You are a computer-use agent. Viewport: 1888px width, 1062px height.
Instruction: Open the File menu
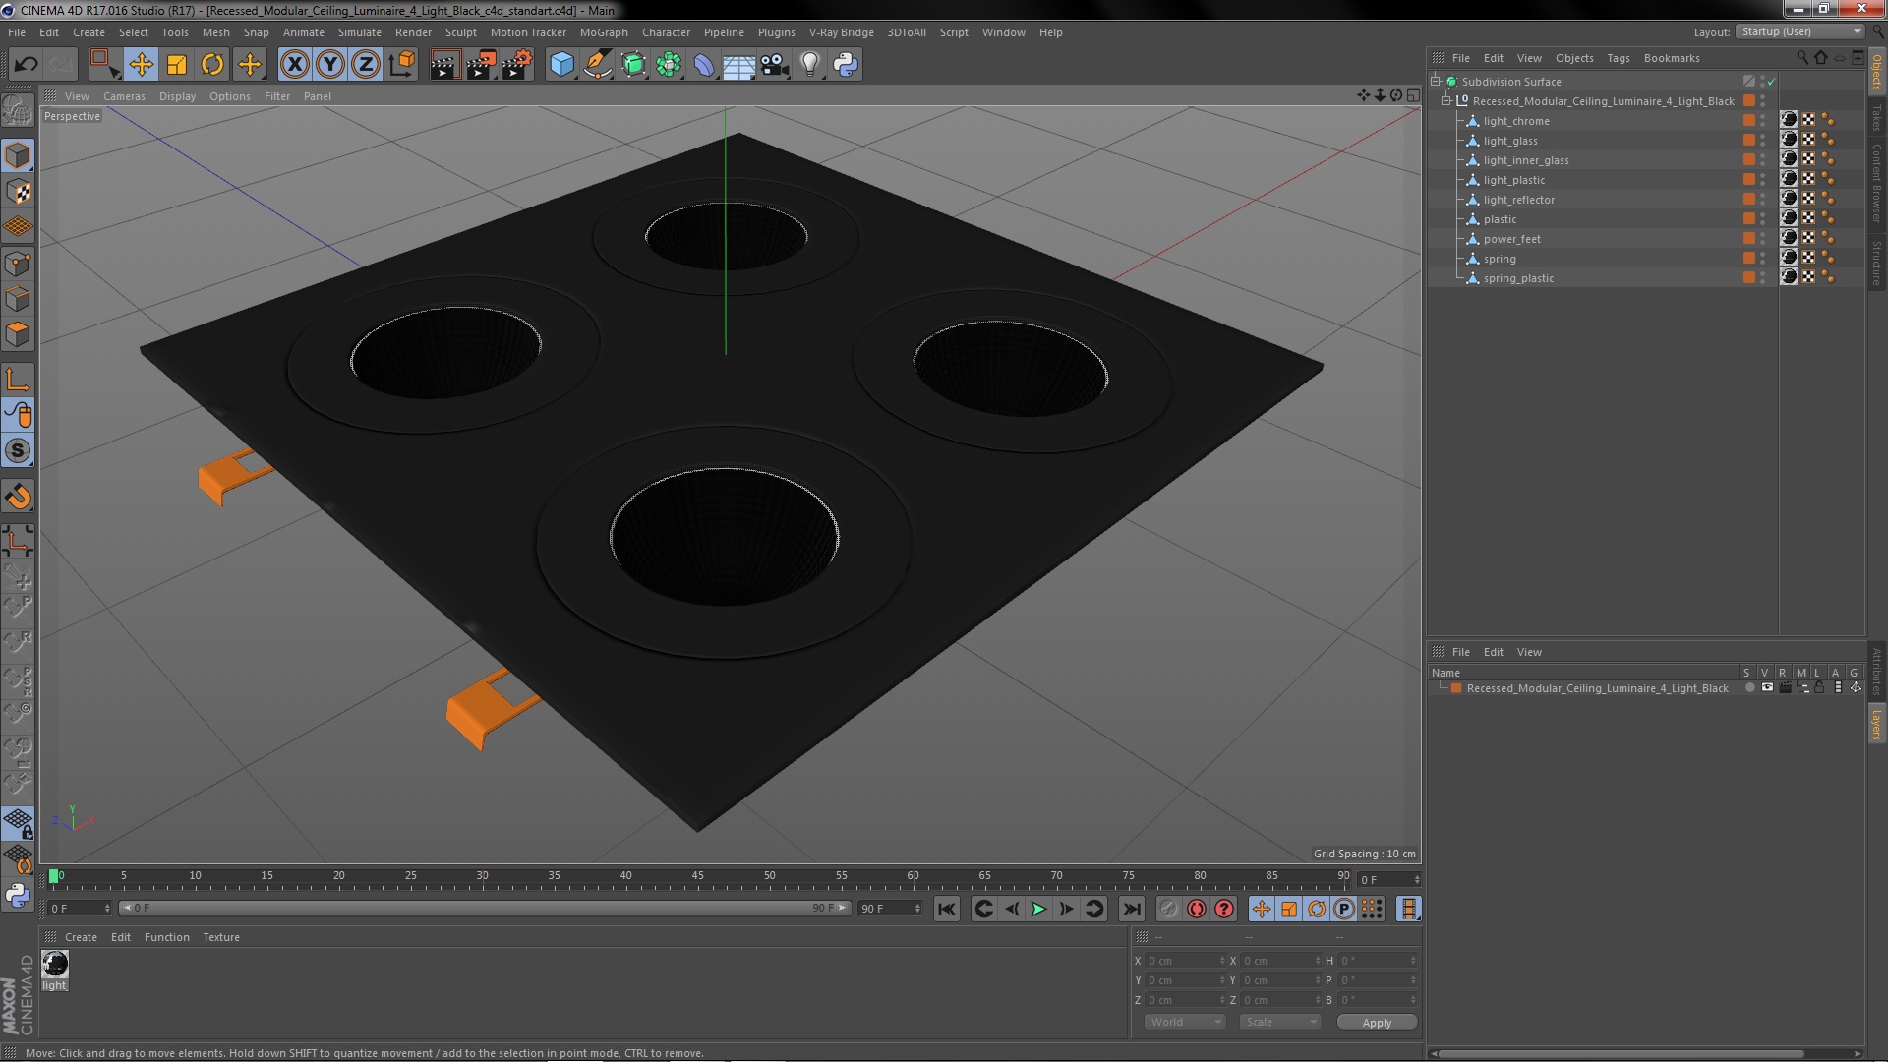click(x=17, y=32)
